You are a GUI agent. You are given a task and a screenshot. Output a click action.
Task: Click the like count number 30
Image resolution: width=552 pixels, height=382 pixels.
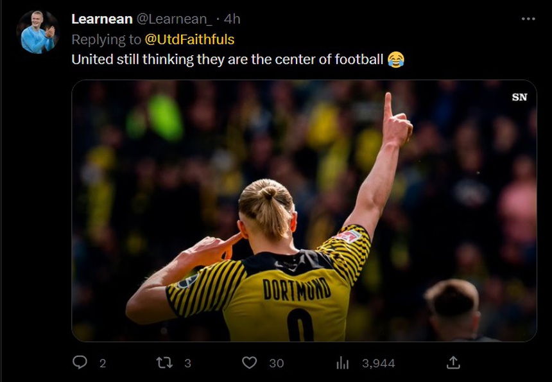coord(277,363)
